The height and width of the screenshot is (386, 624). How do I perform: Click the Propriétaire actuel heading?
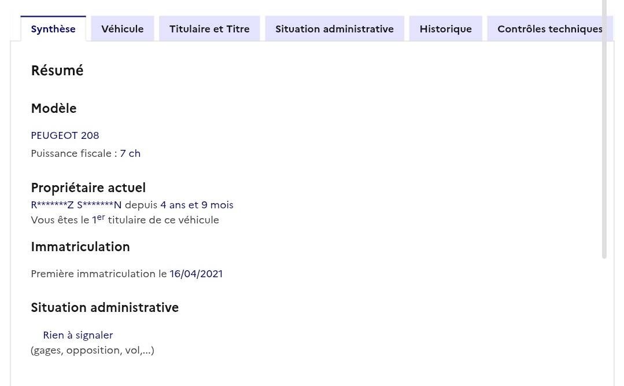(88, 188)
